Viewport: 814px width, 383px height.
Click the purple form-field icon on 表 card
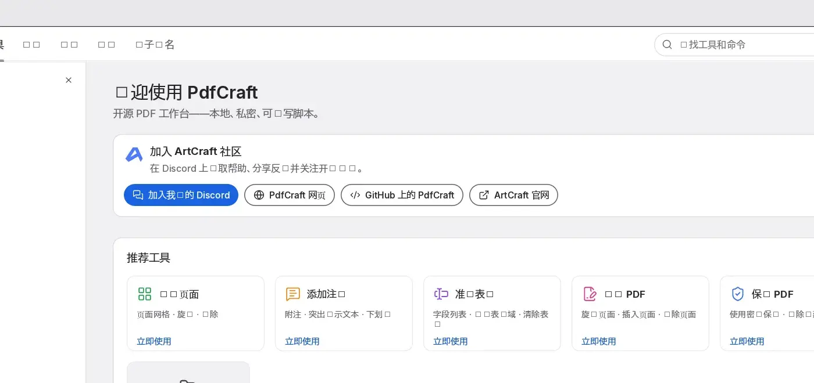[x=441, y=294]
